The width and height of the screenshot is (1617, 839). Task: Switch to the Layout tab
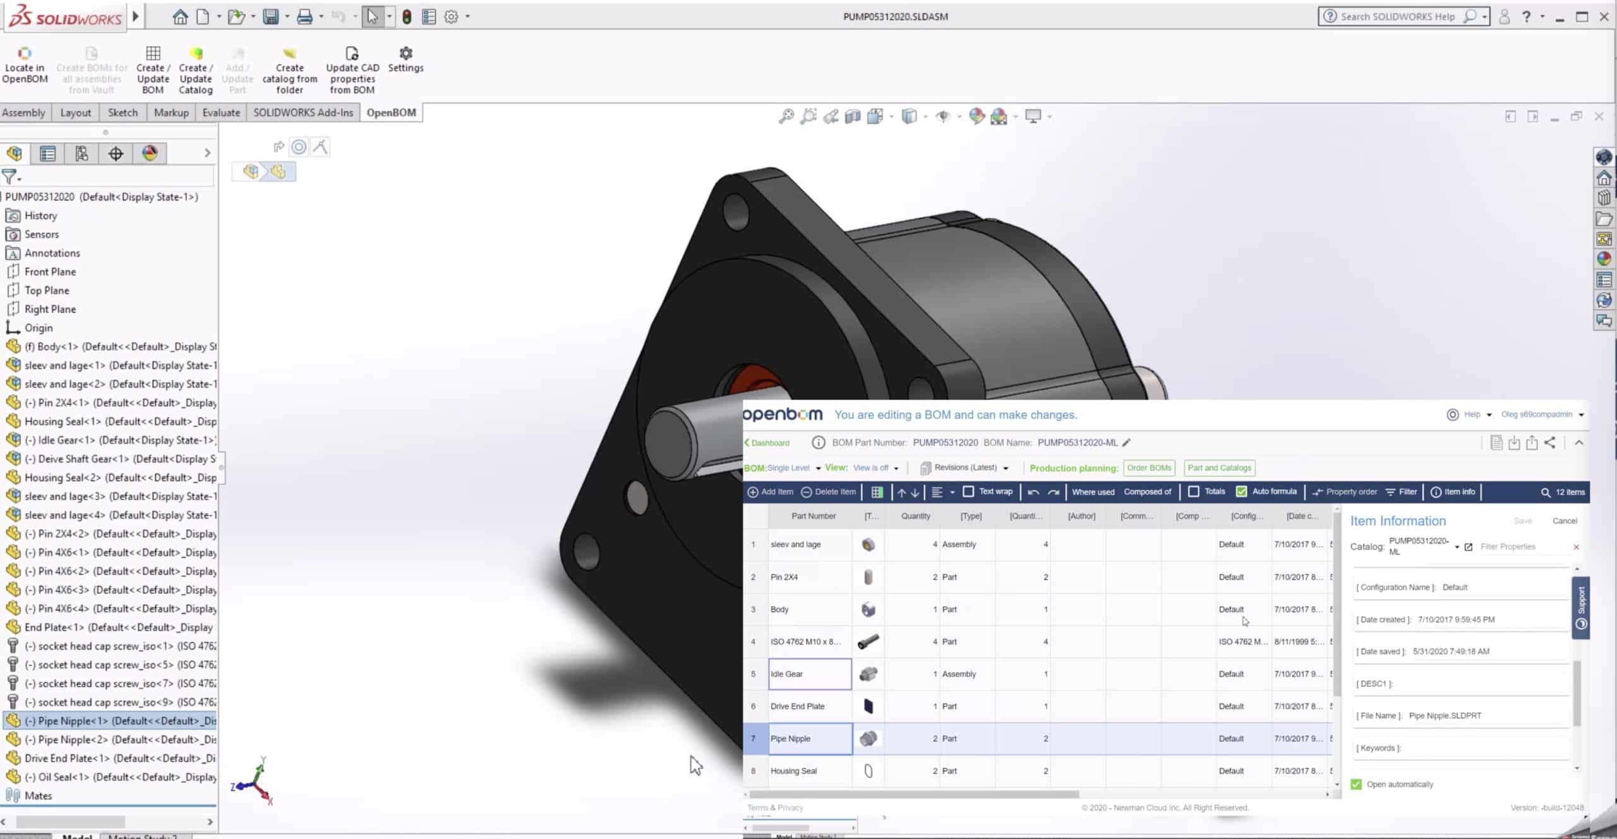76,112
